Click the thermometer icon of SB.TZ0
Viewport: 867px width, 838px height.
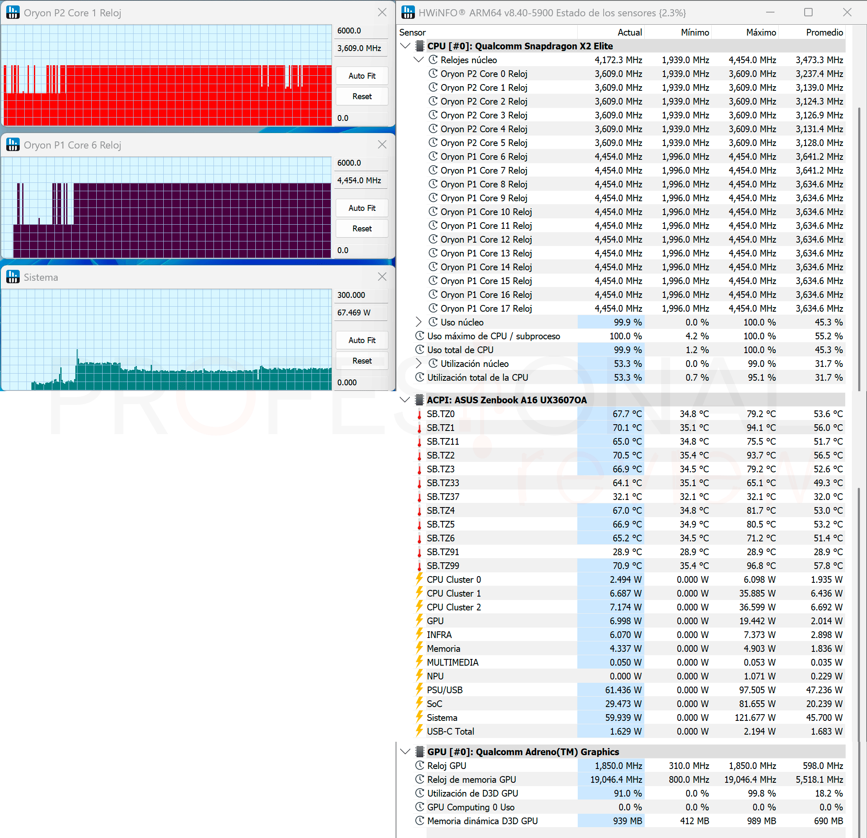pyautogui.click(x=419, y=414)
